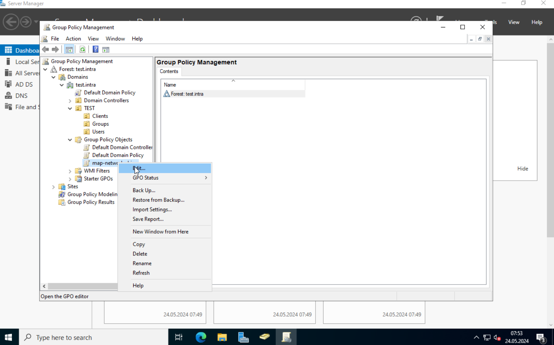The width and height of the screenshot is (554, 345).
Task: Click the tree pane scroll-left arrow
Action: coord(44,286)
